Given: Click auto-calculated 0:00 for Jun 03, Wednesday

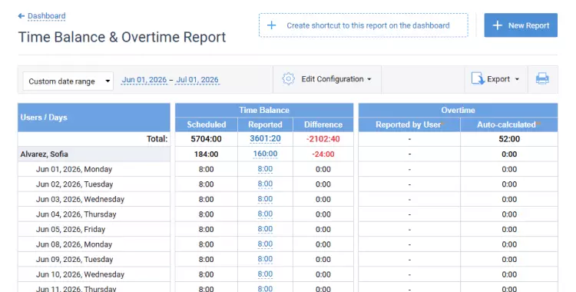Looking at the screenshot, I should point(509,199).
